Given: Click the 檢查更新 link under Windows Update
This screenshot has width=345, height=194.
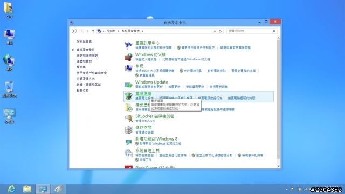Looking at the screenshot, I should [174, 87].
